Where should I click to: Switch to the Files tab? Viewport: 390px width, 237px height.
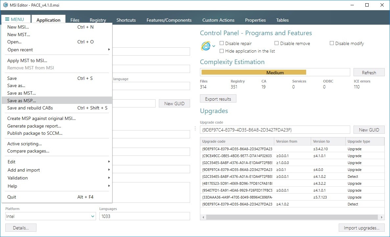click(x=75, y=20)
